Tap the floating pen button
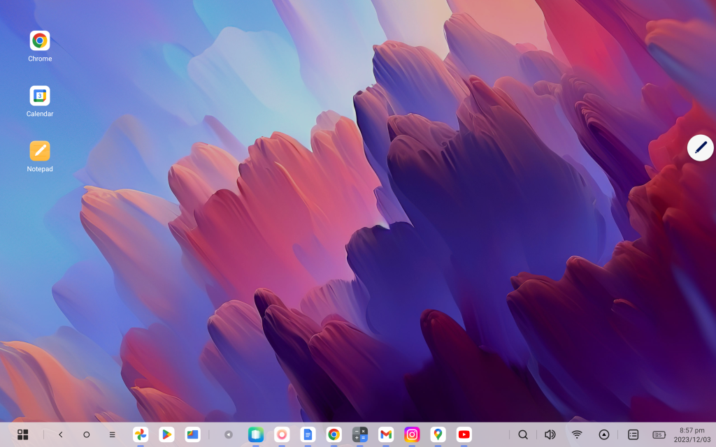Viewport: 716px width, 447px height. pyautogui.click(x=700, y=148)
